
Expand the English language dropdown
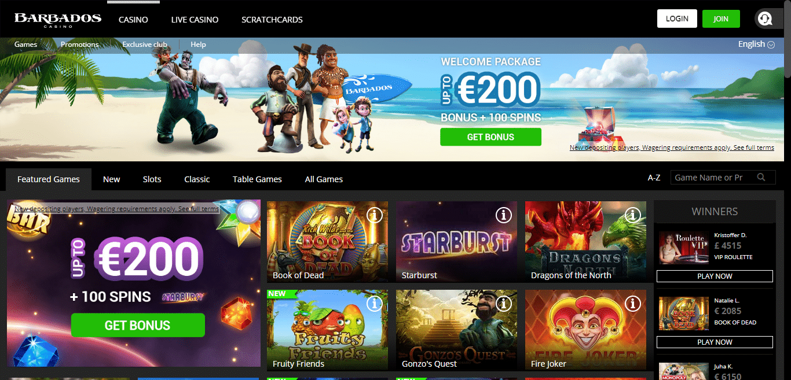pos(756,44)
